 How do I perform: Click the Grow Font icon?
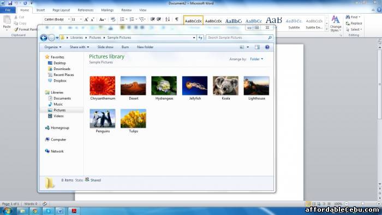[86, 19]
